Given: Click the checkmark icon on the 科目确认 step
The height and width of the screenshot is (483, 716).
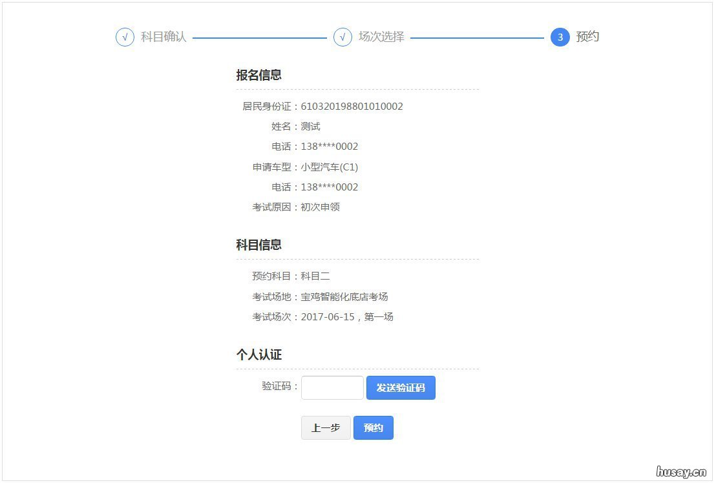Looking at the screenshot, I should coord(124,37).
